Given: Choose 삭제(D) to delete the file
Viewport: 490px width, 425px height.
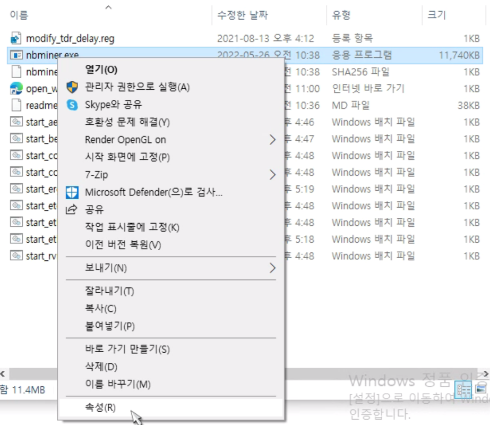Looking at the screenshot, I should 101,367.
